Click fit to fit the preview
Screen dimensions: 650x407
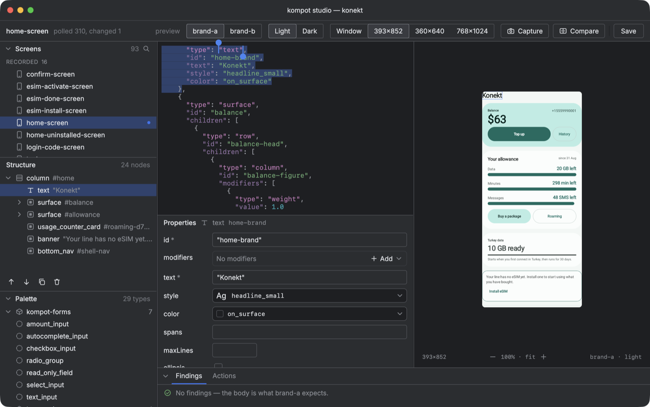(x=530, y=357)
